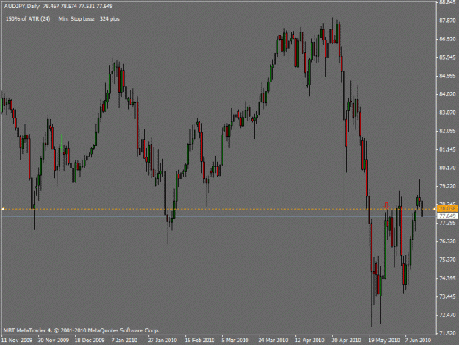This screenshot has height=345, width=459.
Task: Select the orange dashed horizontal line left handle
Action: [3, 209]
